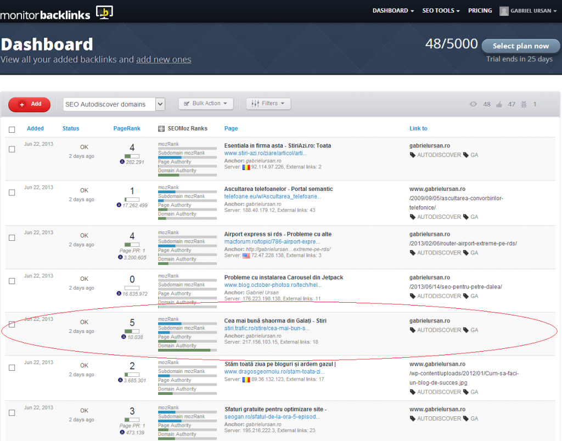
Task: Expand the Dashboard navigation menu
Action: click(393, 11)
